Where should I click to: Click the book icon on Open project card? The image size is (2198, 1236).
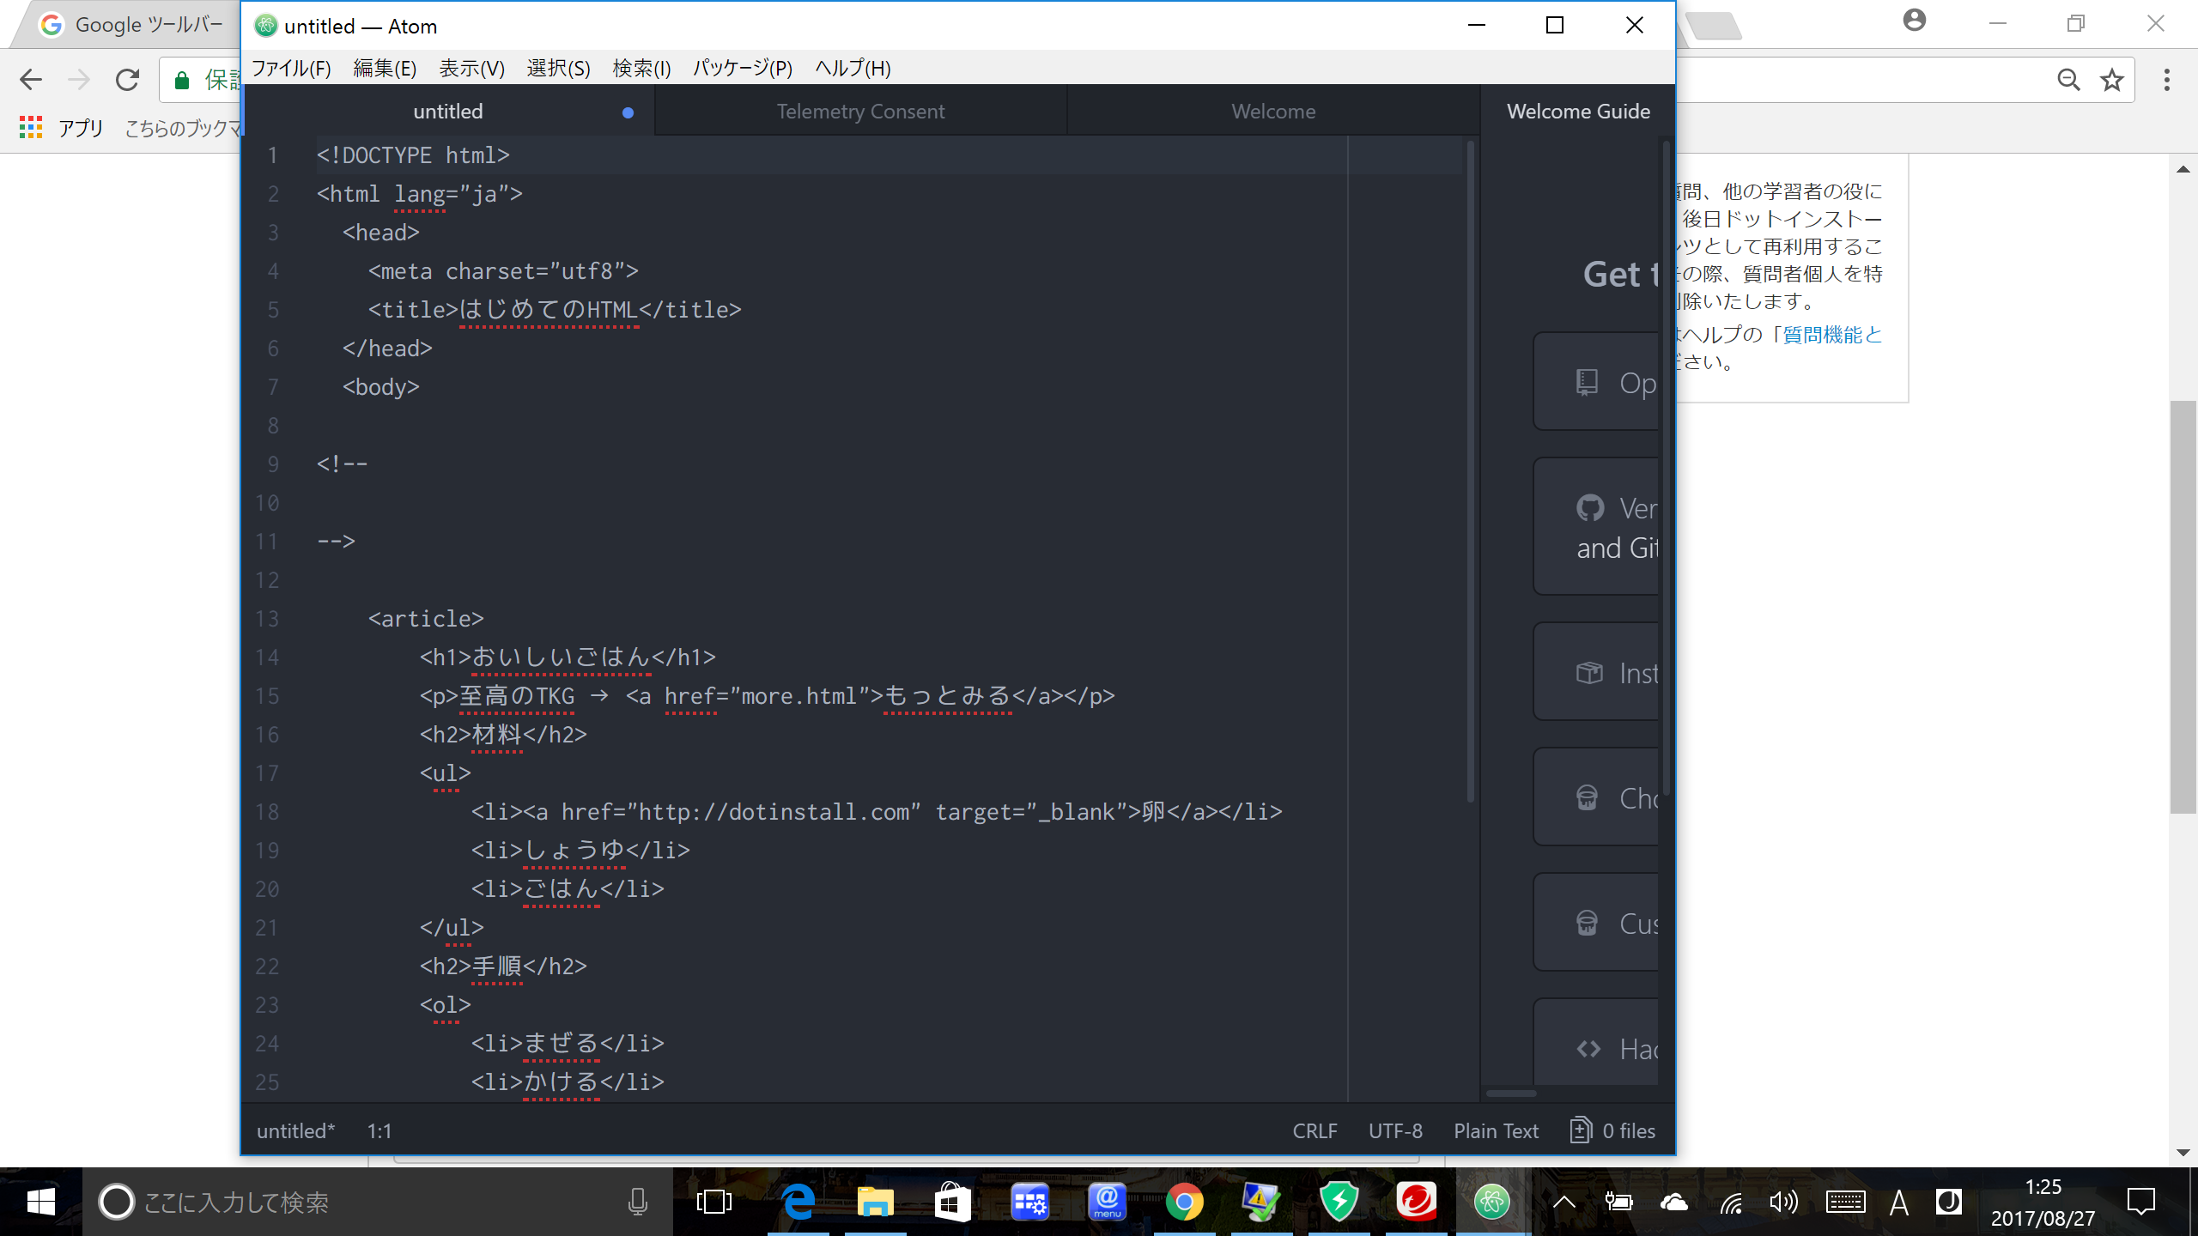[1588, 383]
